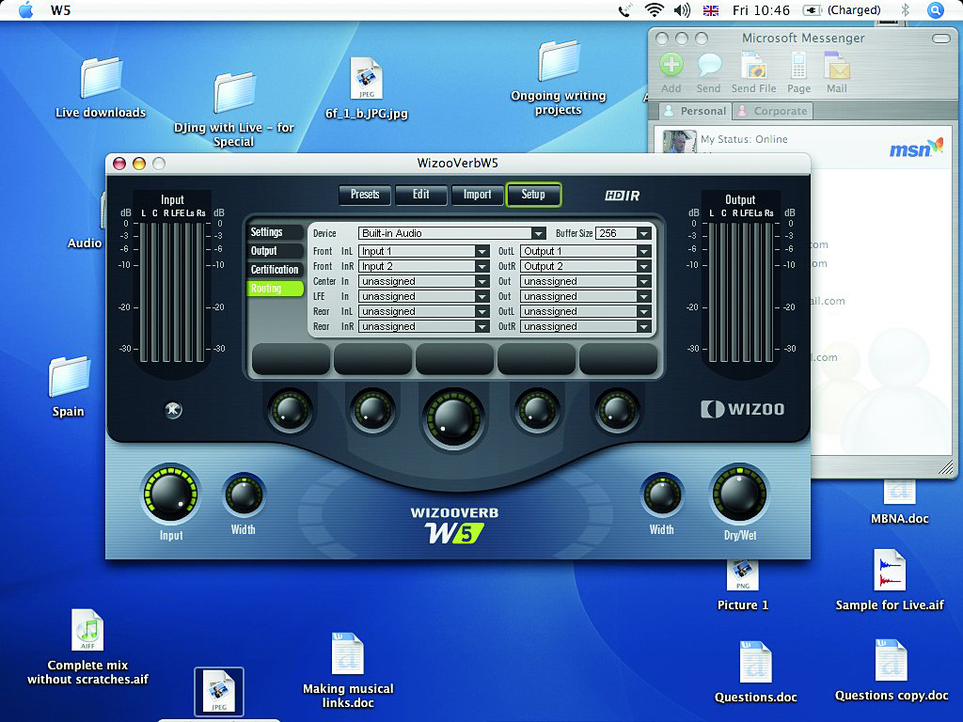
Task: Open the Output setup section
Action: point(276,250)
